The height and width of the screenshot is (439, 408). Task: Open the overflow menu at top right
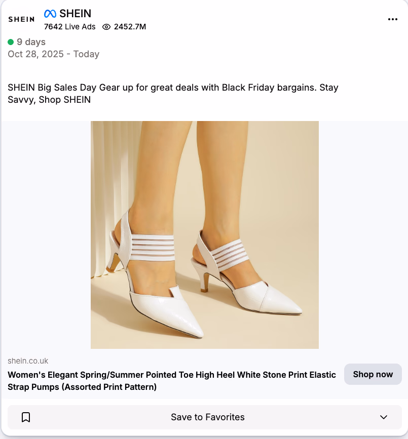pyautogui.click(x=393, y=19)
